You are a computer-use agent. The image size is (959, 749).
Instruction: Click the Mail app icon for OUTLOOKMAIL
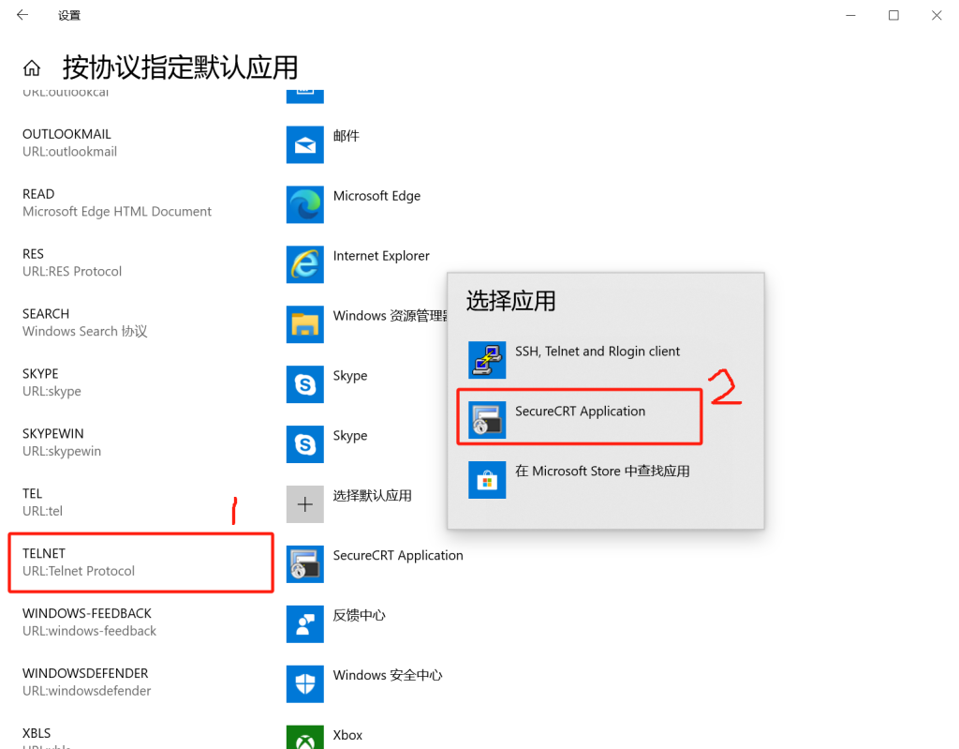[304, 144]
